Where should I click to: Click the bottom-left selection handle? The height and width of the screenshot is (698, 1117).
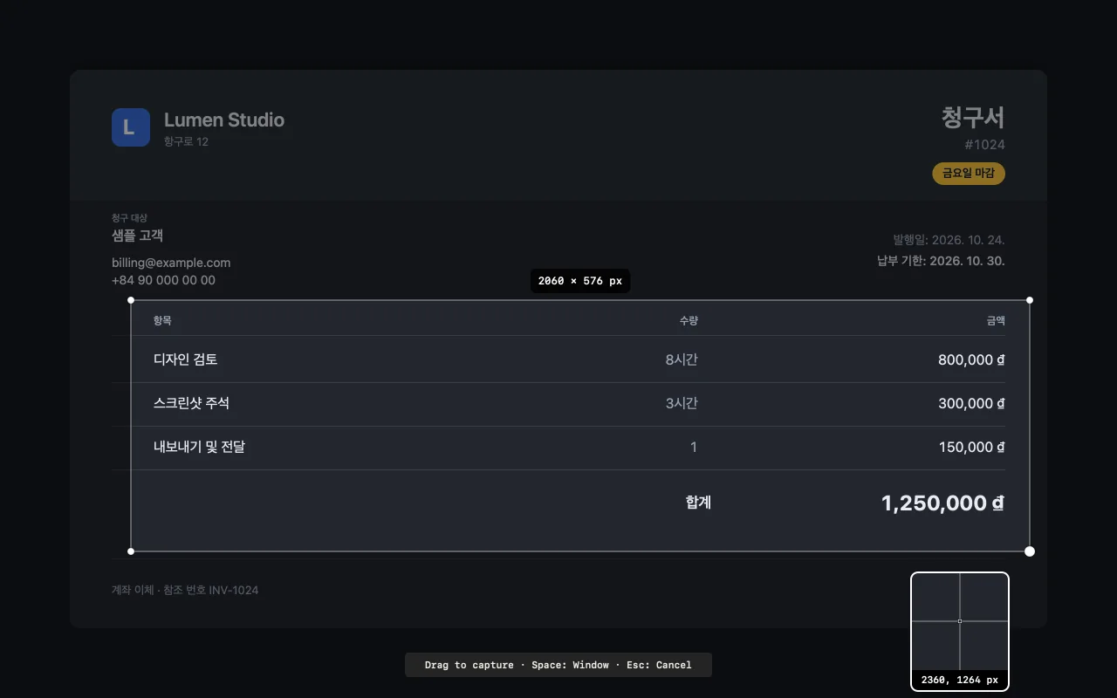click(131, 551)
